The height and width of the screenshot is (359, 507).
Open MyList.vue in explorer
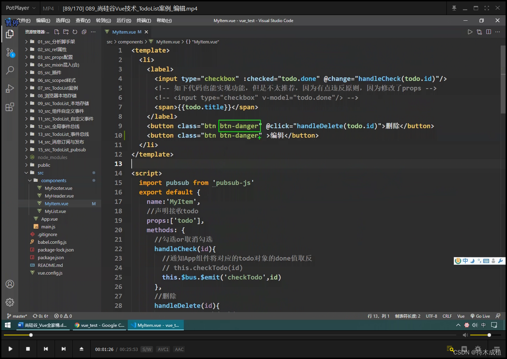pyautogui.click(x=55, y=211)
